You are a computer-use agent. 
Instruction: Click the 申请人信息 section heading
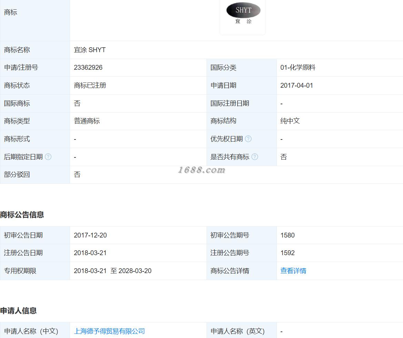tap(18, 311)
